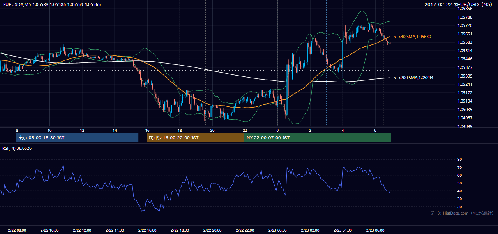Click the NY 22:00-07:00 JST session bar

click(x=318, y=138)
